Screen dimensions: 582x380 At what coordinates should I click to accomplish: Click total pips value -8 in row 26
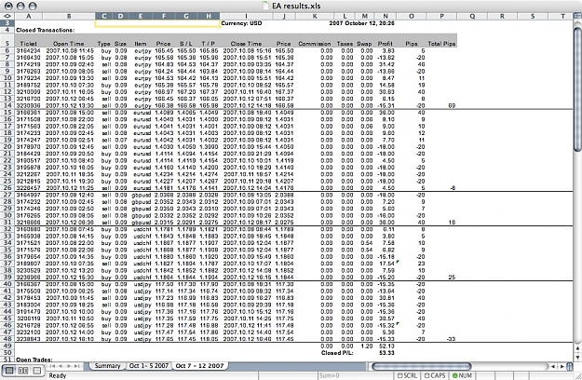453,188
